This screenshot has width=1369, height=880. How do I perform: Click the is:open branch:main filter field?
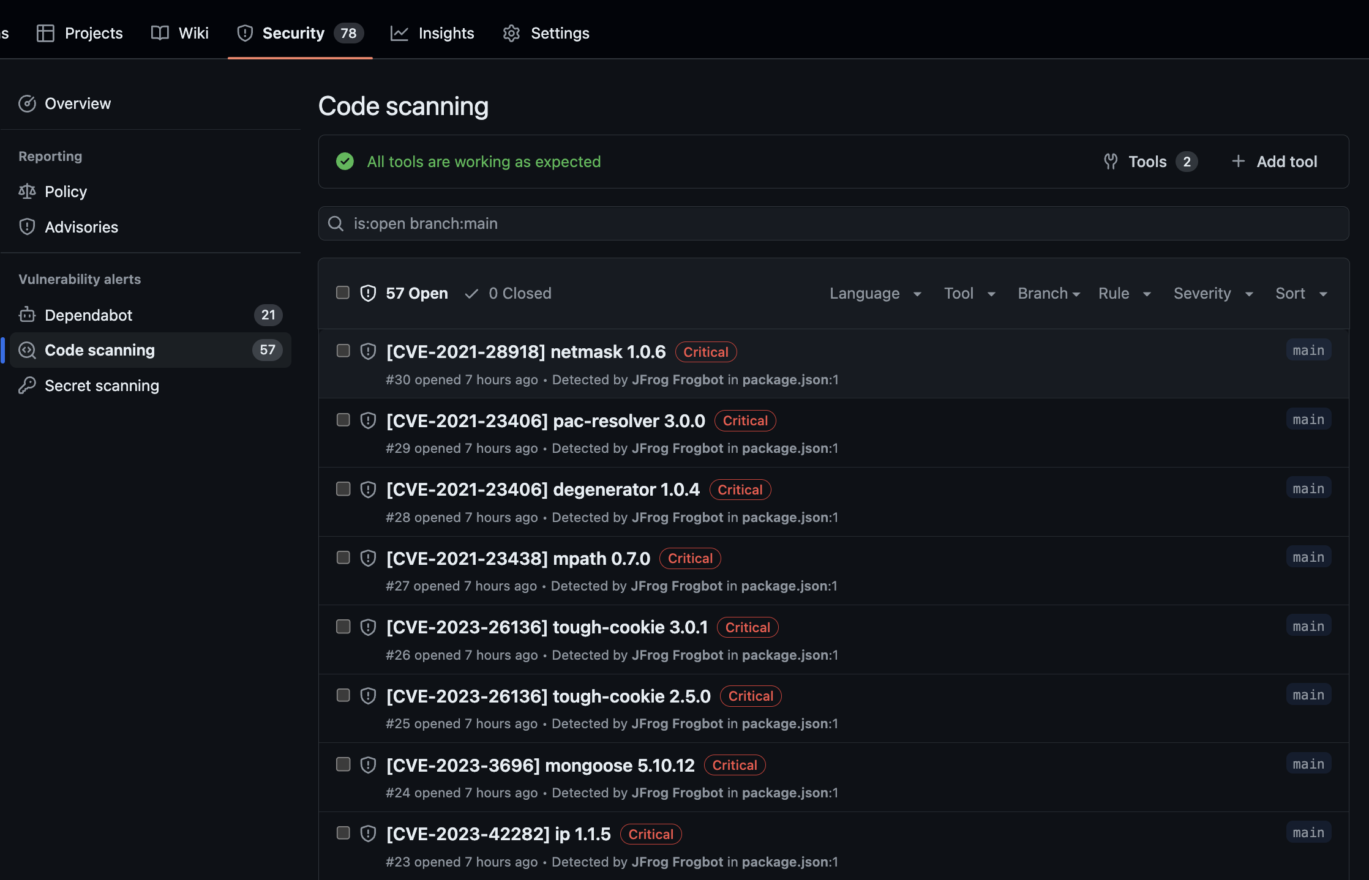click(x=833, y=223)
